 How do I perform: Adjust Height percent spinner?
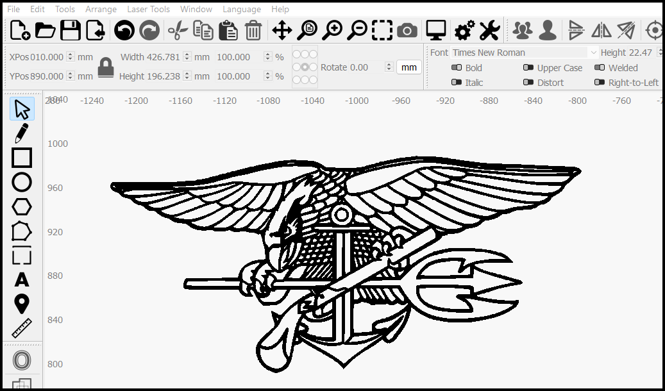pyautogui.click(x=267, y=76)
